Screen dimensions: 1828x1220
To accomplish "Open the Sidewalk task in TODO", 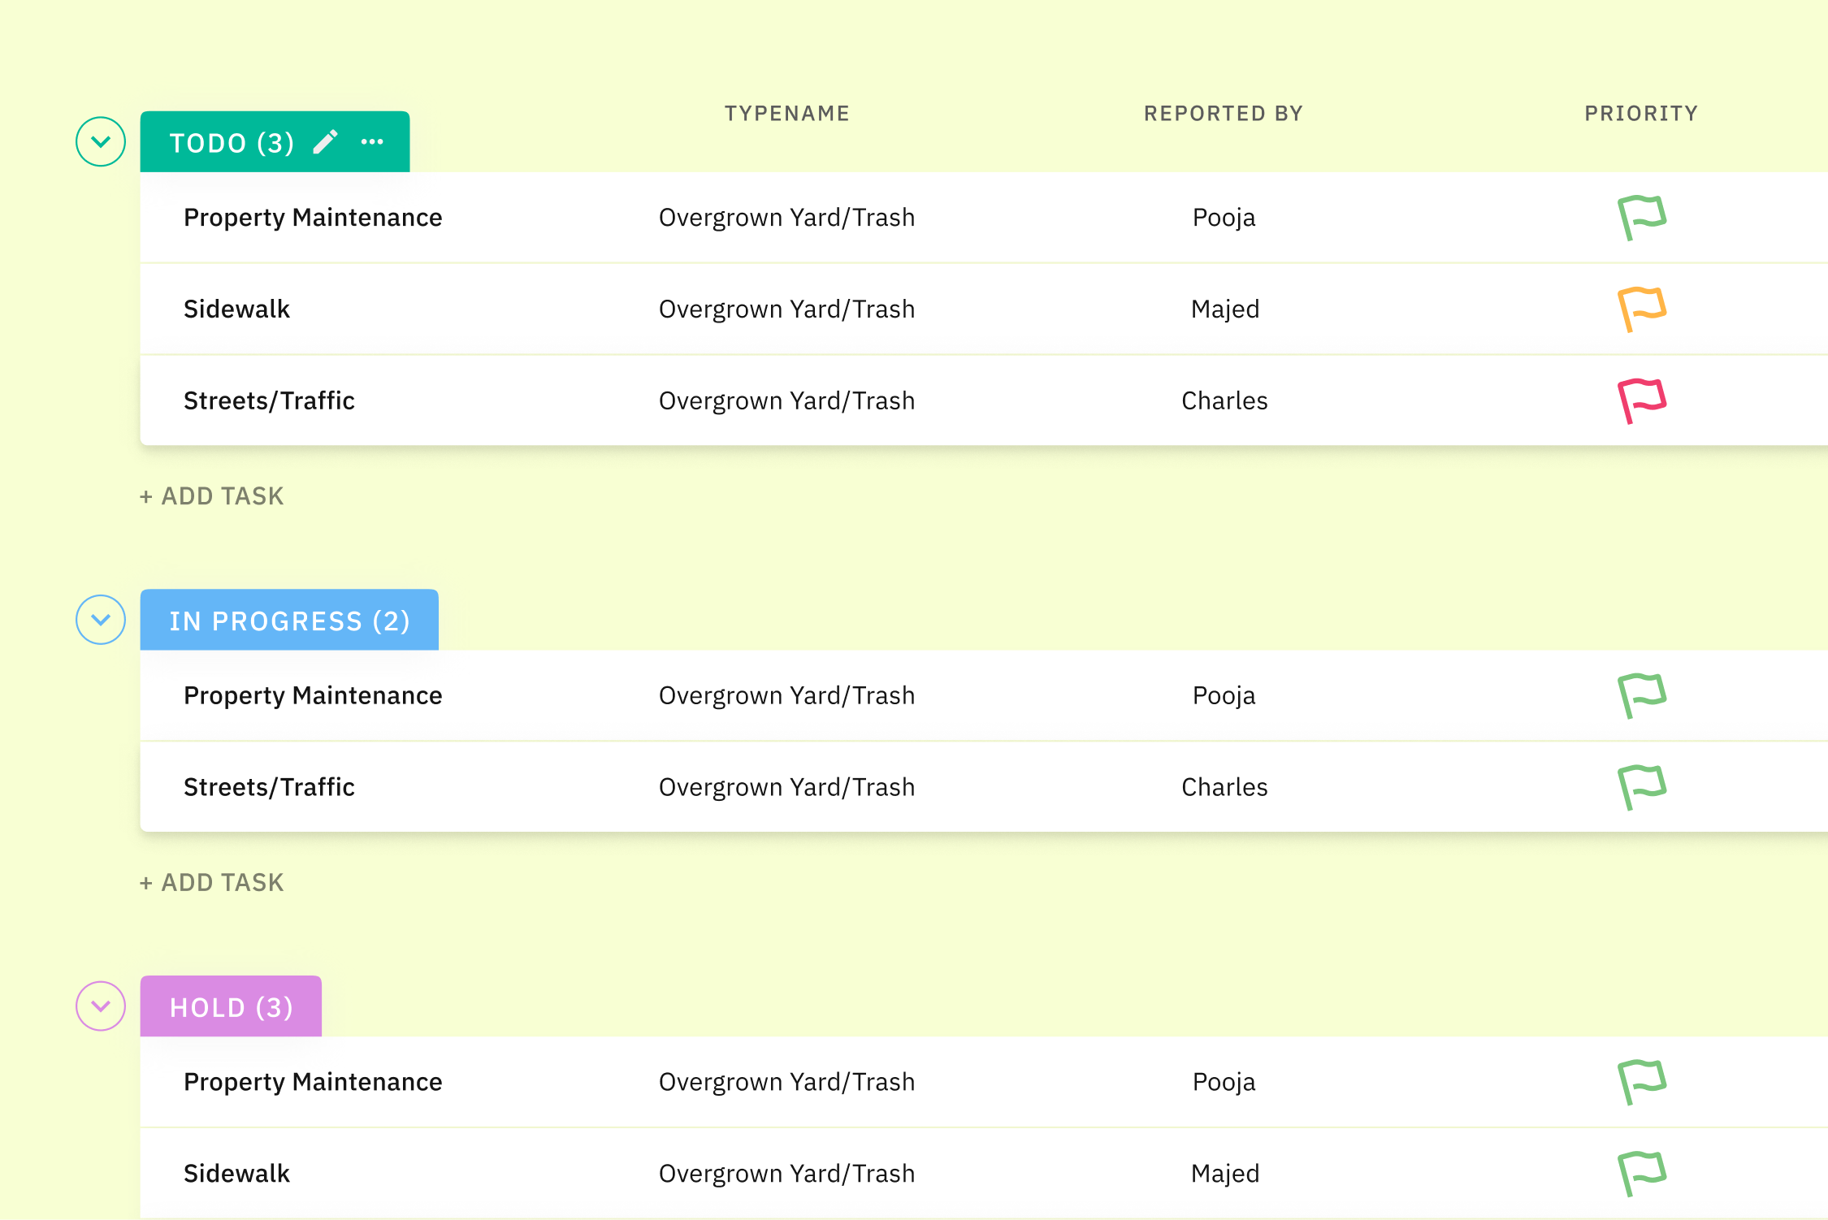I will point(236,309).
